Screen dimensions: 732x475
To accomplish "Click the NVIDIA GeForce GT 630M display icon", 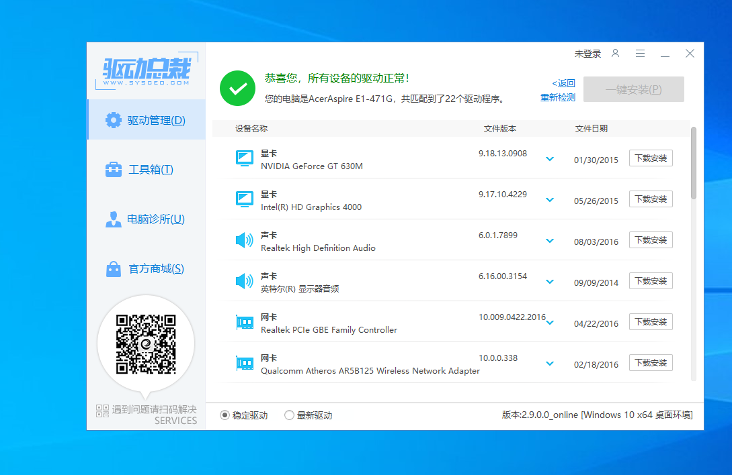I will pyautogui.click(x=245, y=158).
